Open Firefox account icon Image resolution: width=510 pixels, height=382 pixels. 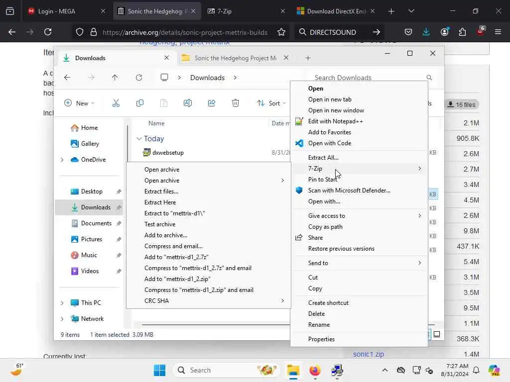tap(444, 32)
